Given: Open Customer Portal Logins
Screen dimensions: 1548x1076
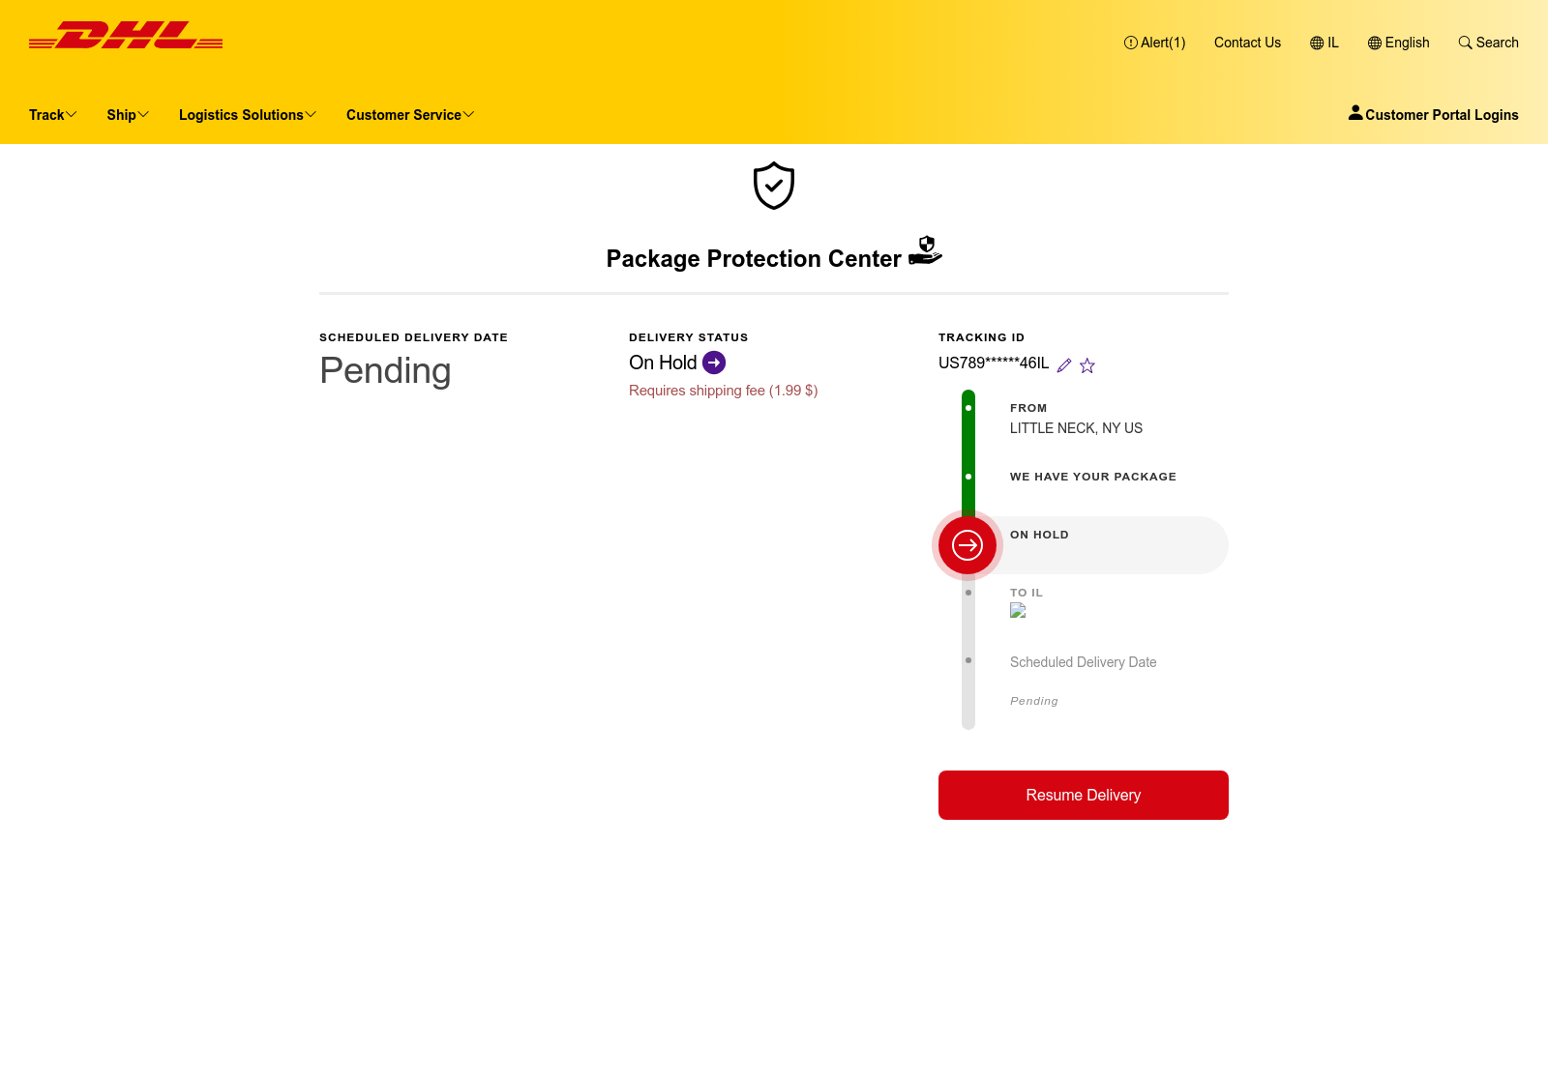Looking at the screenshot, I should [1433, 114].
